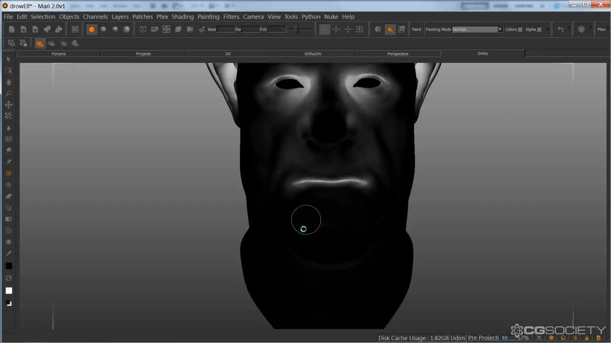Toggle the highlighted orange visibility eye icon
This screenshot has height=343, width=611.
40,43
